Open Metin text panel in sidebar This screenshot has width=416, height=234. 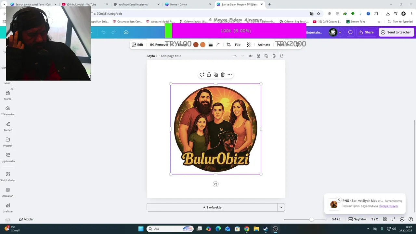(8, 83)
